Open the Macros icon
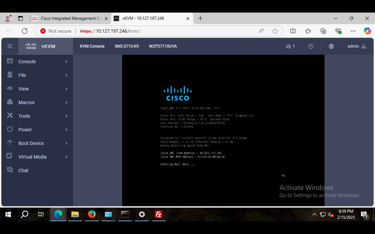Image resolution: width=375 pixels, height=234 pixels. click(10, 102)
